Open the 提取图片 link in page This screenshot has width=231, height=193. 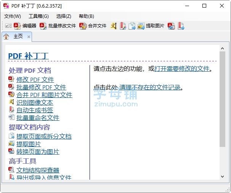coord(29,144)
